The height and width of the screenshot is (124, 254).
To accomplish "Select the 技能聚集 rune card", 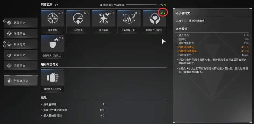I will (x=53, y=22).
